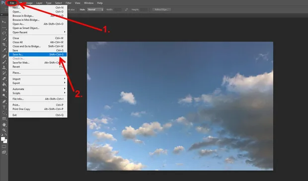Choose File Info... menu entry
The image size is (308, 181).
(38, 99)
